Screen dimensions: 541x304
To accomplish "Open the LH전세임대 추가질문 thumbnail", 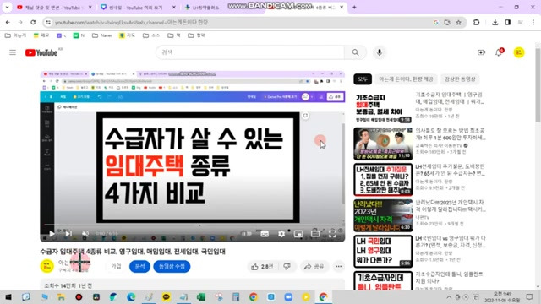I will pyautogui.click(x=383, y=179).
